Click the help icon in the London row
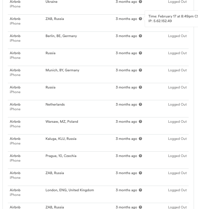This screenshot has width=198, height=209. (140, 190)
